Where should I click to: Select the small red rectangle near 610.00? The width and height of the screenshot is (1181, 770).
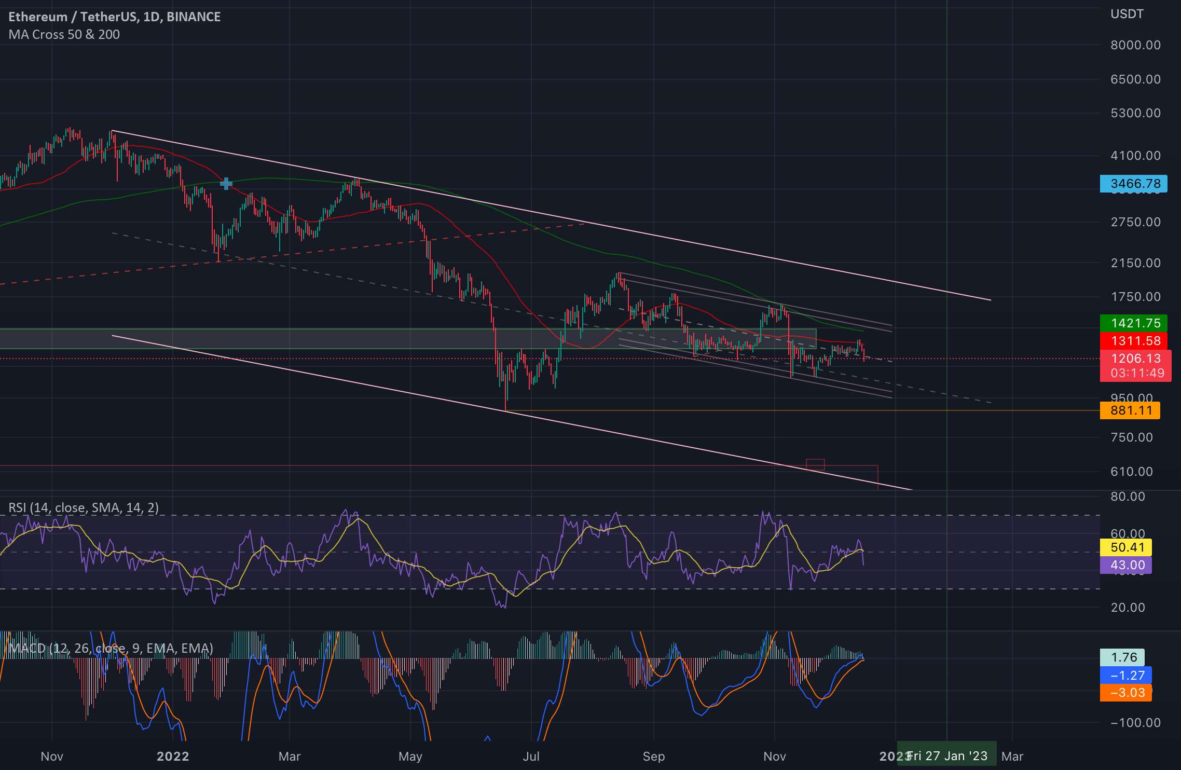[815, 464]
